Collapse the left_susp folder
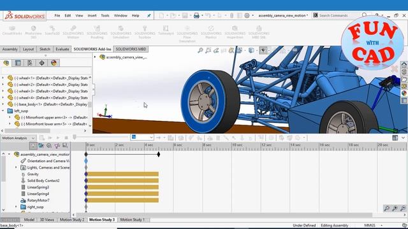Screen dimensions: 408x229 point(3,111)
